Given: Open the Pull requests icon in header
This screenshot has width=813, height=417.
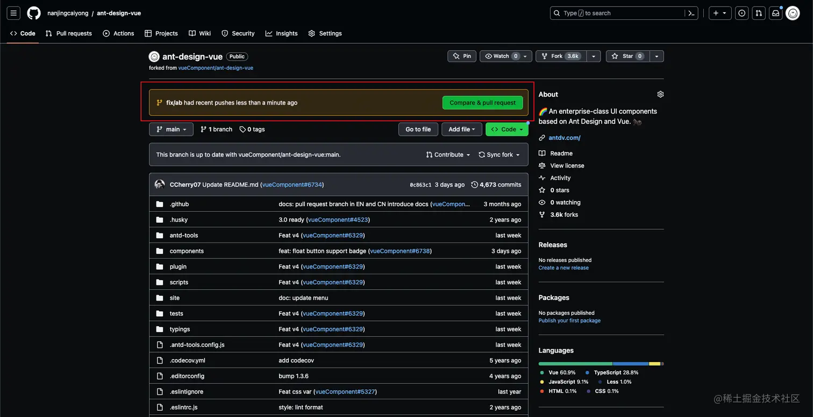Looking at the screenshot, I should click(x=759, y=13).
